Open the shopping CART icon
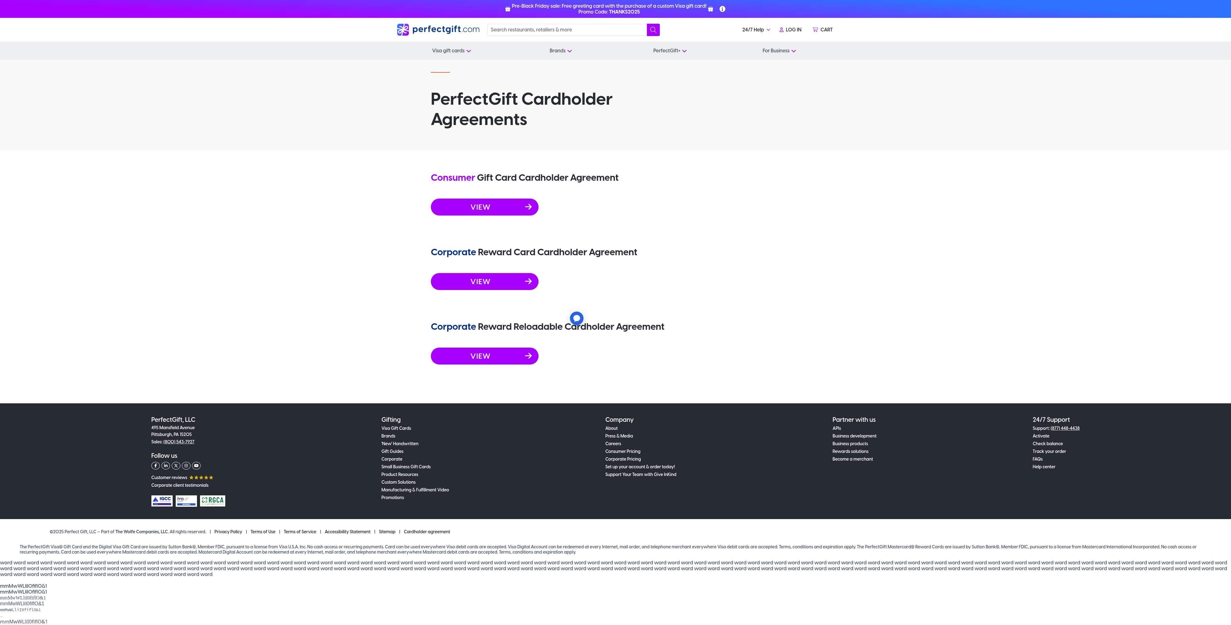Screen dimensions: 1231x625 click(x=815, y=30)
